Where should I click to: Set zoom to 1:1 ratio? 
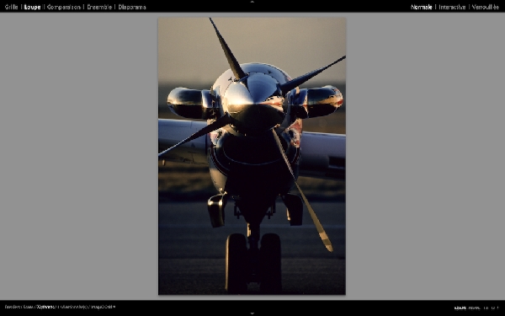[x=486, y=308]
